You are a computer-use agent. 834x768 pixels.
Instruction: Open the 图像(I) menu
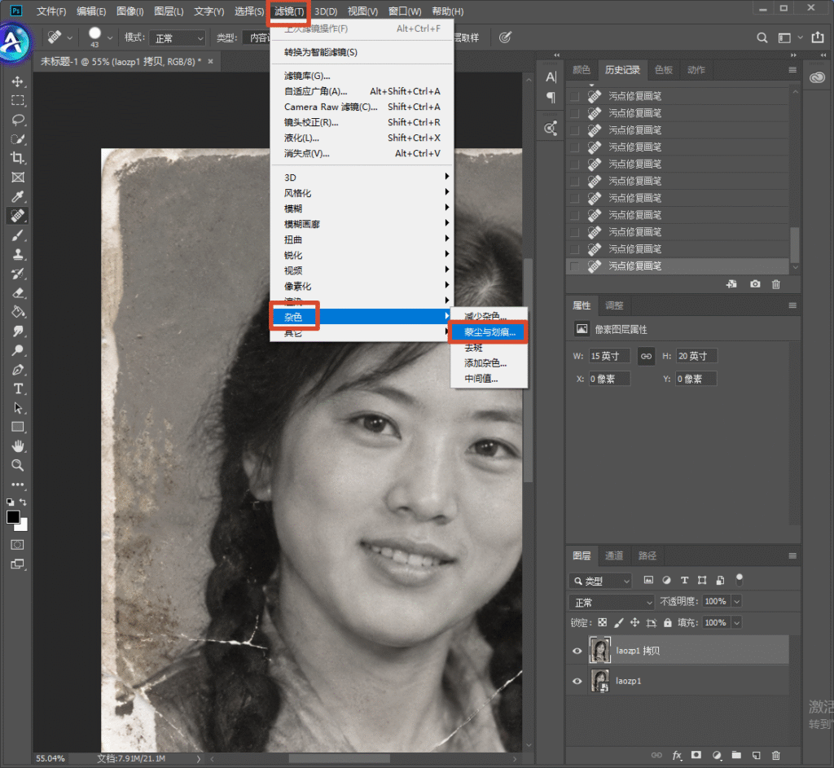tap(129, 11)
